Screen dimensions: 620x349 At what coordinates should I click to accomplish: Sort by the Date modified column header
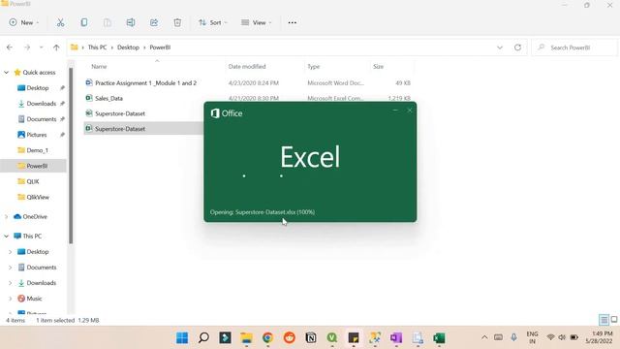247,67
